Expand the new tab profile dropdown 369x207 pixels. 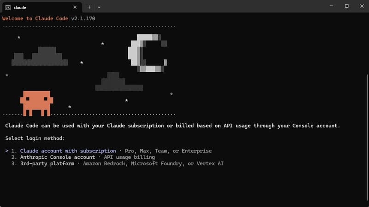[x=99, y=7]
